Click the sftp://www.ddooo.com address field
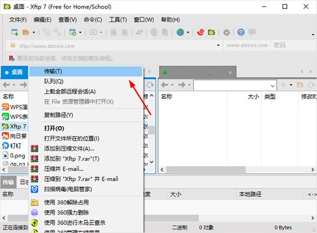 (x=115, y=46)
